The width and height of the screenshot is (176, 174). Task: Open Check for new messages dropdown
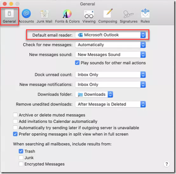tap(110, 45)
